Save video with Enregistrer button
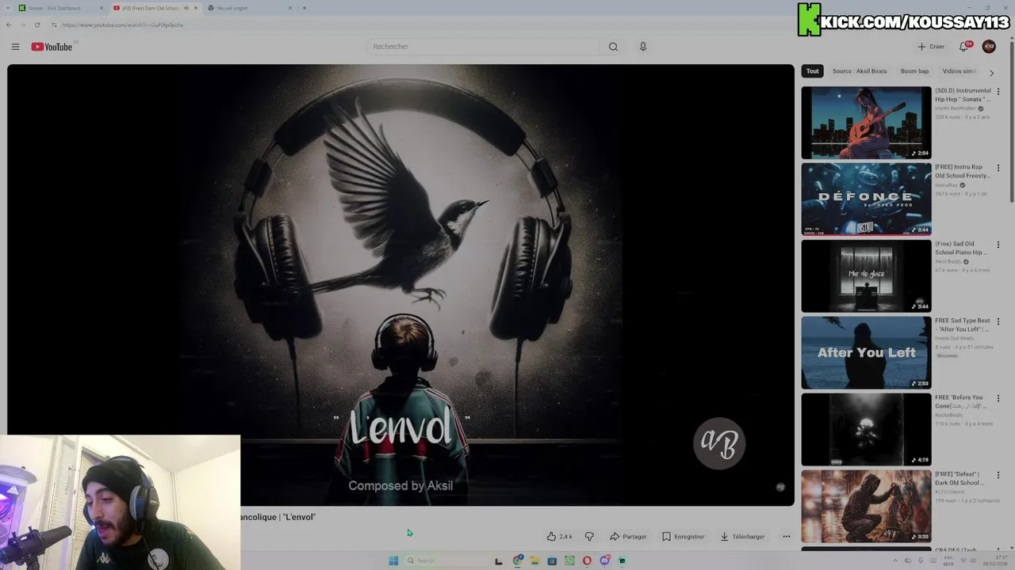Viewport: 1015px width, 570px height. 683,536
